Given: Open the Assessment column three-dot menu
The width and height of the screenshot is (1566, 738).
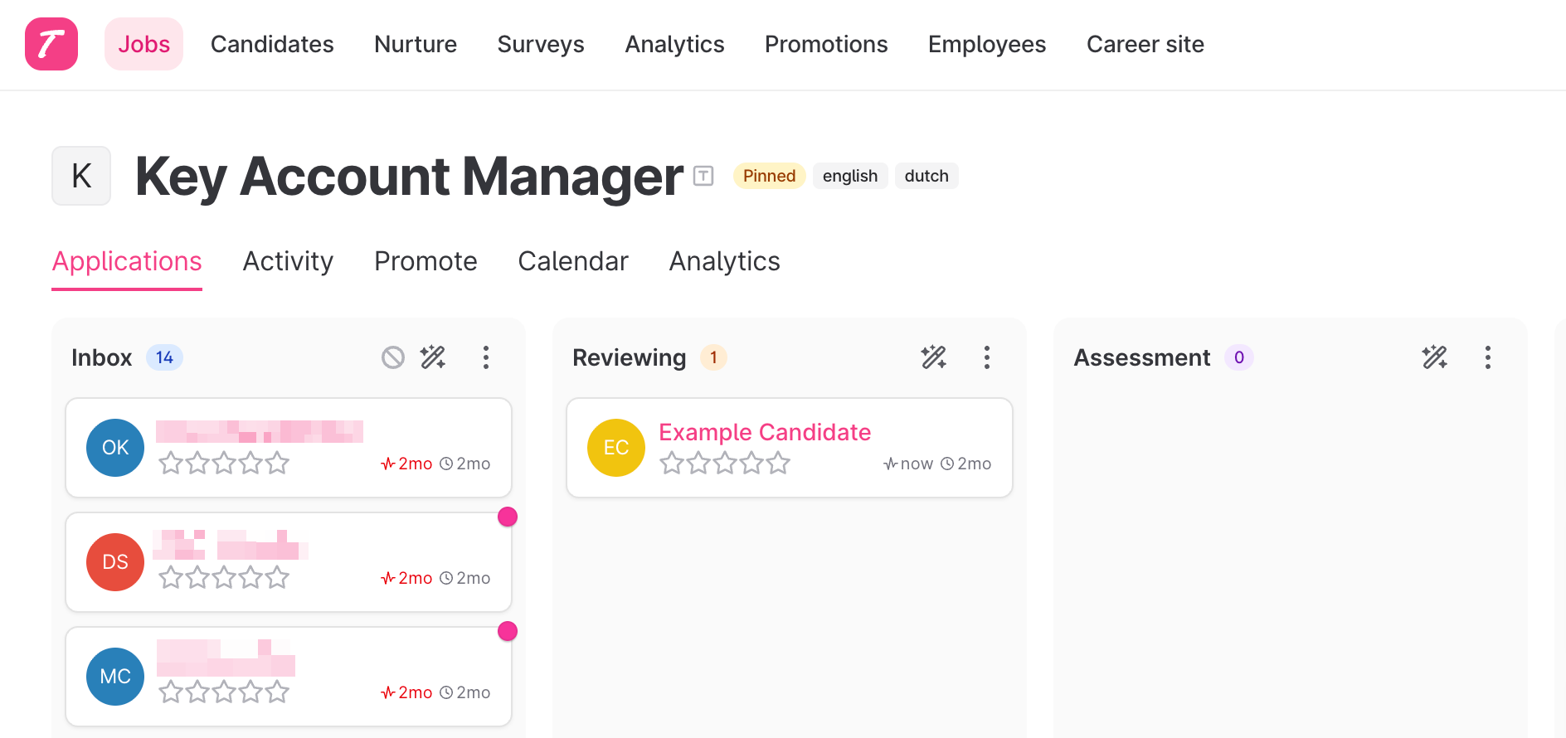Looking at the screenshot, I should pos(1488,357).
